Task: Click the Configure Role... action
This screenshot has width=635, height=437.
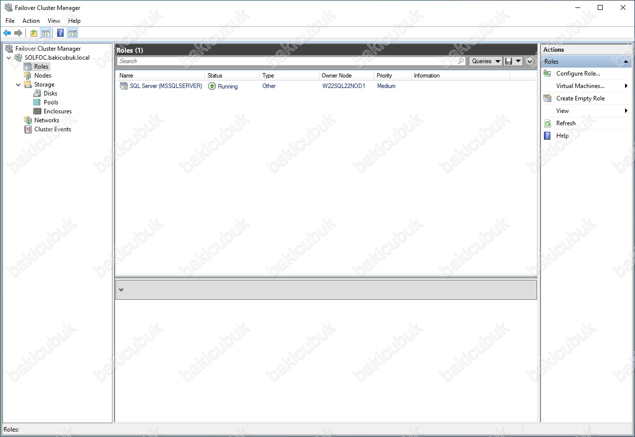Action: (x=578, y=74)
